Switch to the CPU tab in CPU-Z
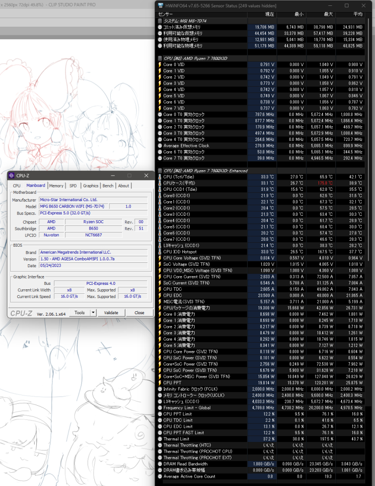The width and height of the screenshot is (375, 486). 17,185
